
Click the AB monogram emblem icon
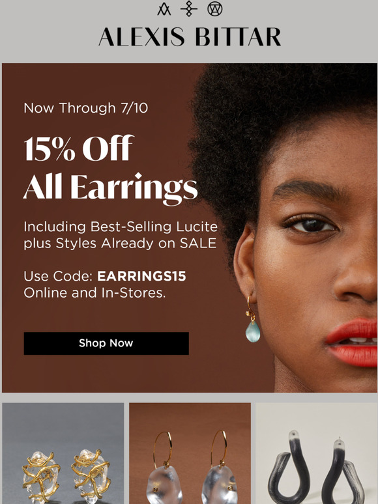point(164,9)
